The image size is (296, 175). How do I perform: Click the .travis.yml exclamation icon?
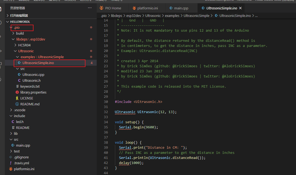tap(11, 163)
